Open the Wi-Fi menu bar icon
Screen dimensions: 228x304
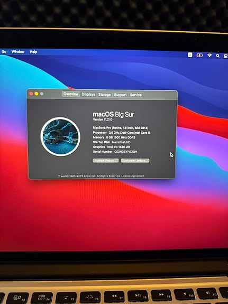[x=209, y=56]
